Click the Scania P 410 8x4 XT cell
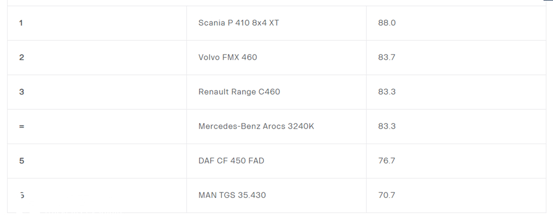 [x=239, y=23]
